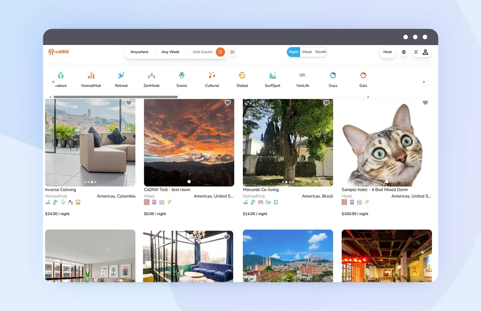Open Sample hotel - 4 Bed Mixed Dorm link
The image size is (481, 311).
[x=375, y=190]
